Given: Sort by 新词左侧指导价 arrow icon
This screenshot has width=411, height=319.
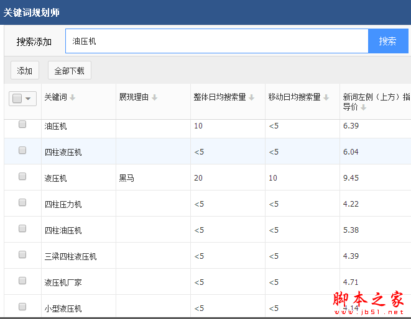Looking at the screenshot, I should [x=363, y=107].
